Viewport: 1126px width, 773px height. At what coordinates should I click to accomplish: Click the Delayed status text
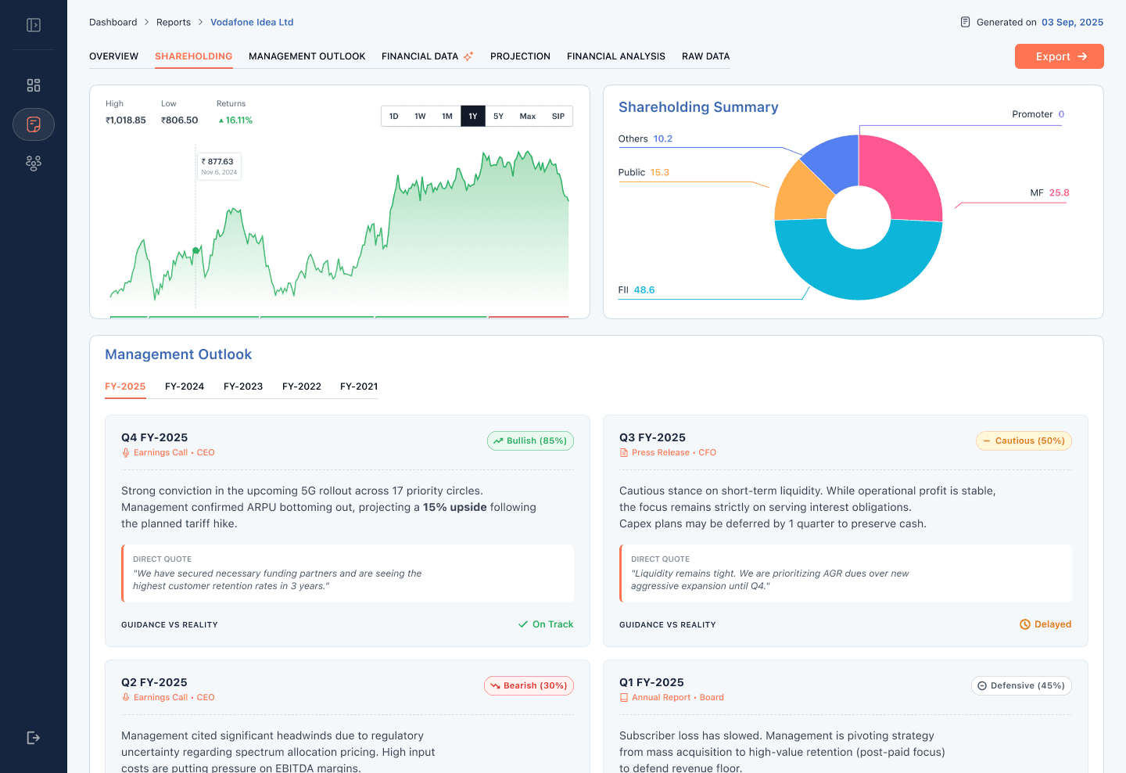[x=1052, y=624]
